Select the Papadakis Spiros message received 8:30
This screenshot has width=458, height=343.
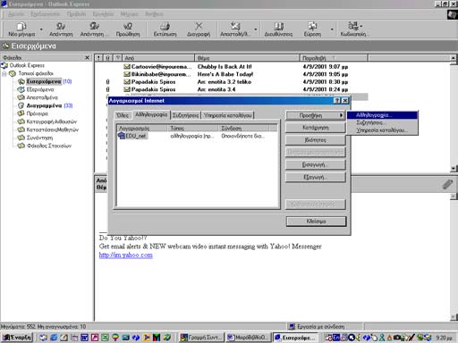(231, 82)
